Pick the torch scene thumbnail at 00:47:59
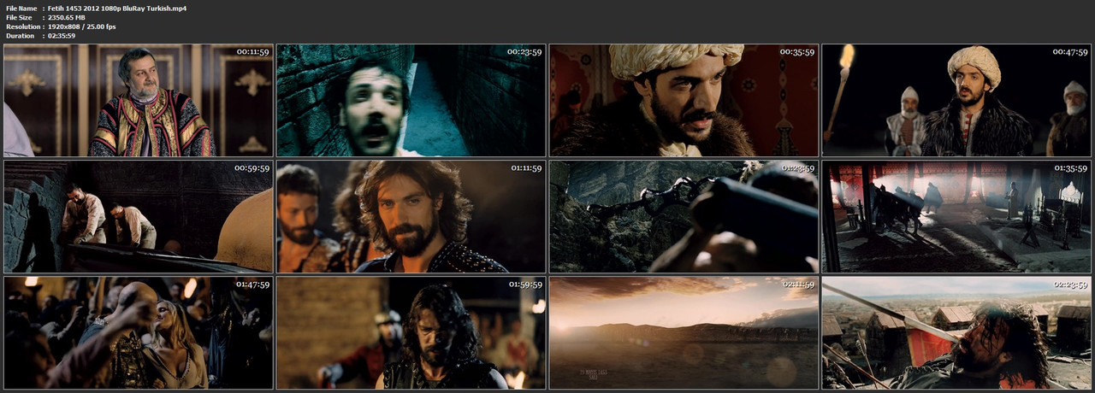The image size is (1095, 393). coord(956,101)
